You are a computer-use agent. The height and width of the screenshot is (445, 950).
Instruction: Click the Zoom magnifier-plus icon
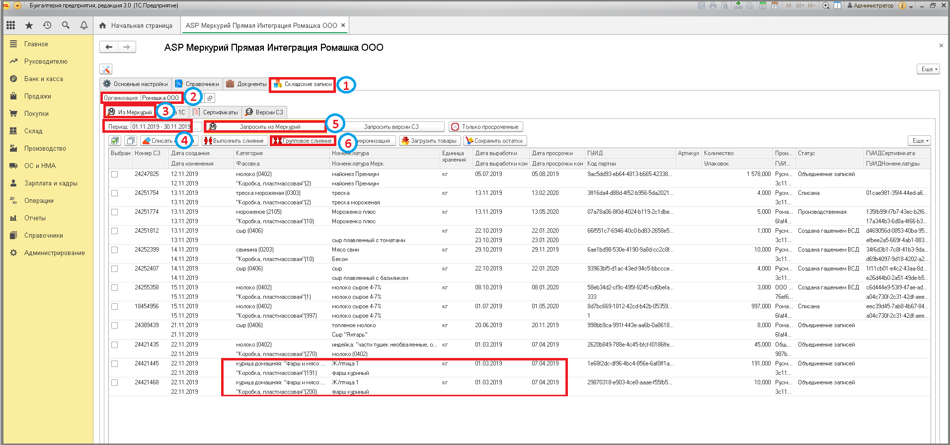pyautogui.click(x=826, y=5)
